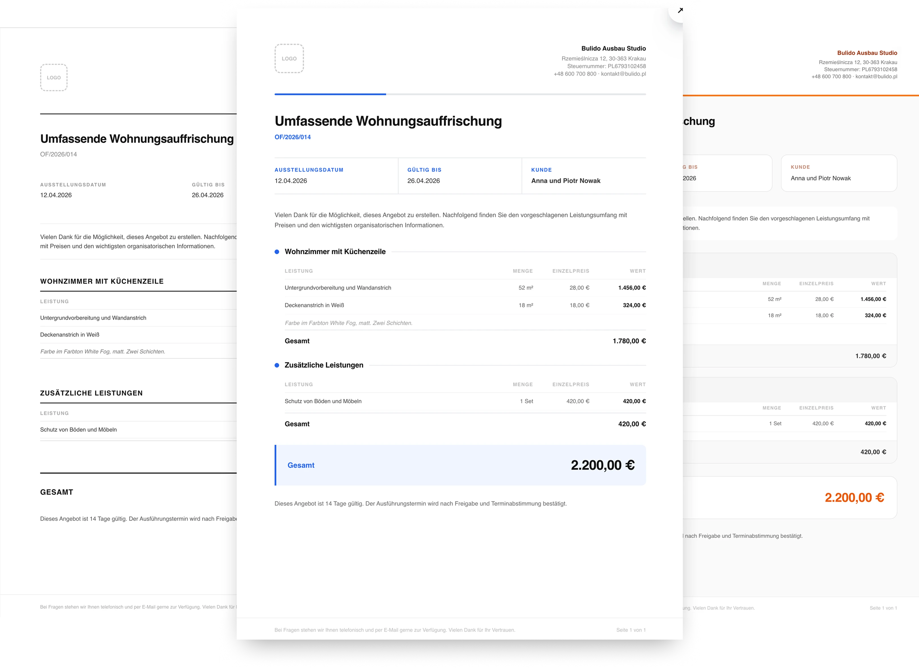Viewport: 919px width, 668px height.
Task: Select subtotal '1.780,00 €' in the right document
Action: (x=871, y=356)
